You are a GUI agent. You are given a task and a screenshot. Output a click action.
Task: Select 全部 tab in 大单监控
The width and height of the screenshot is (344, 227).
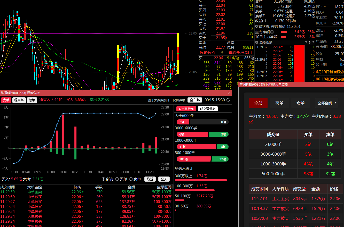coord(258,103)
